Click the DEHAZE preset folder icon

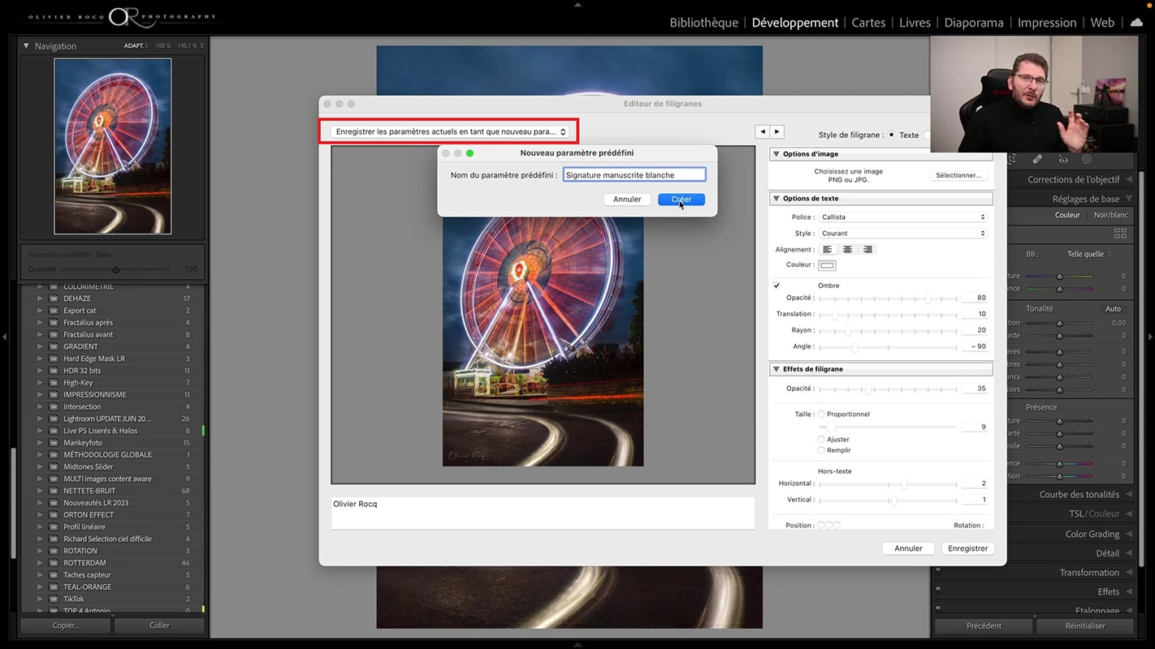pyautogui.click(x=54, y=299)
